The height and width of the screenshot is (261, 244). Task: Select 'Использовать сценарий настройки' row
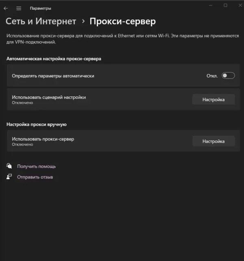tap(123, 99)
